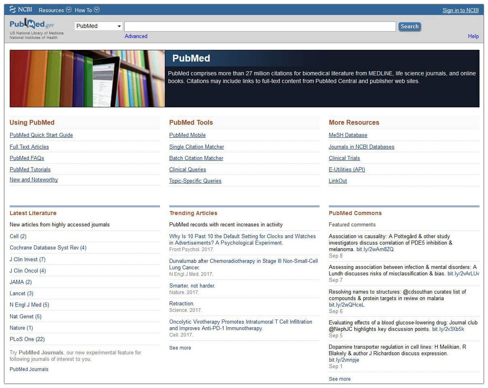Click the bookshelf banner image
The height and width of the screenshot is (388, 488).
[87, 79]
